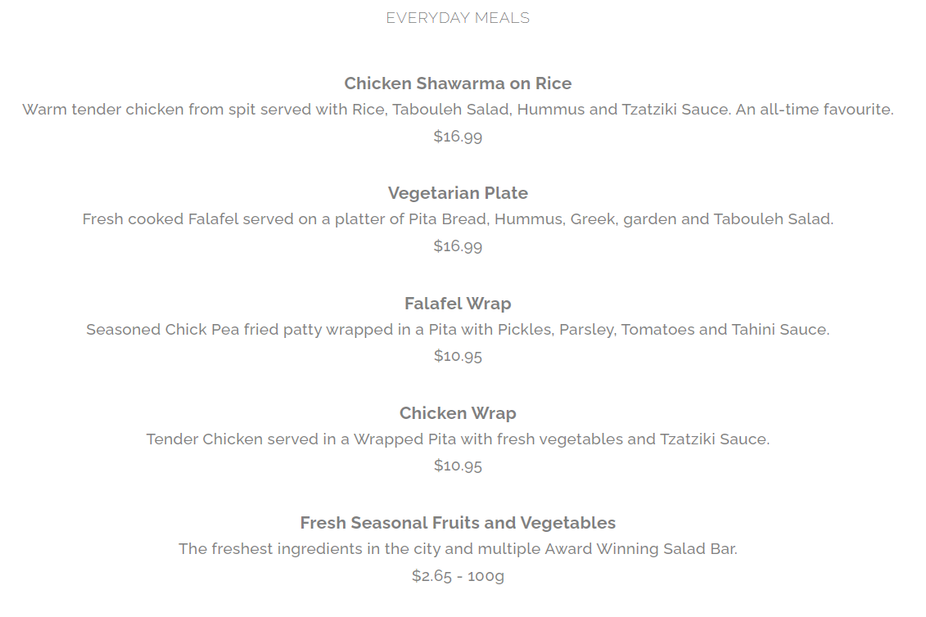
Task: Select the Vegetarian Plate item title
Action: [458, 193]
